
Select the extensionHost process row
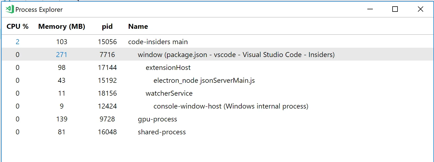click(x=218, y=67)
